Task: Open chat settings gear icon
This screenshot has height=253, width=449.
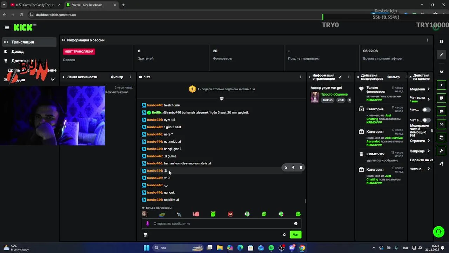Action: 284,235
